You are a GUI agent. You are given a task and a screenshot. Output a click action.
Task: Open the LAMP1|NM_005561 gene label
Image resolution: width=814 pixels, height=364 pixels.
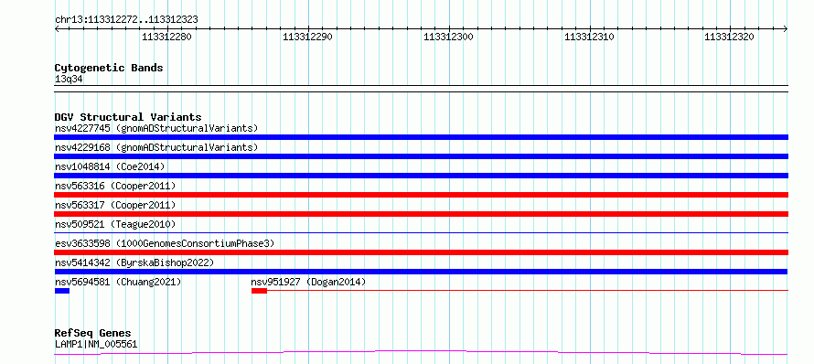pyautogui.click(x=96, y=344)
